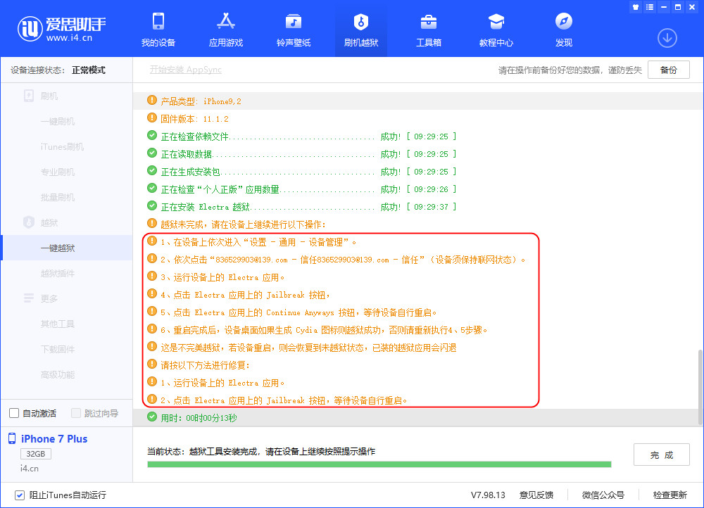Click warning icon beside 请按以下方法进行修复
The image size is (704, 508).
coord(152,364)
